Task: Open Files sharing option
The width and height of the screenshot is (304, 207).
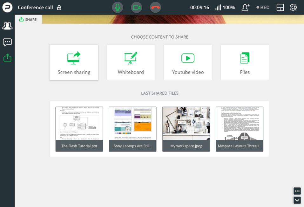Action: pos(245,62)
